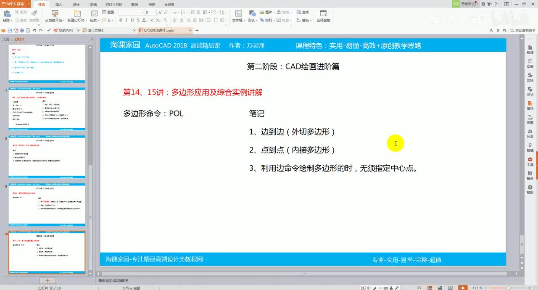Screen dimensions: 538x290
Task: Switch to the 插入 ribbon tab
Action: pos(59,4)
